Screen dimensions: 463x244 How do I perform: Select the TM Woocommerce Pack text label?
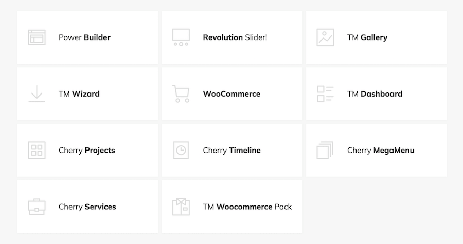[x=247, y=207]
